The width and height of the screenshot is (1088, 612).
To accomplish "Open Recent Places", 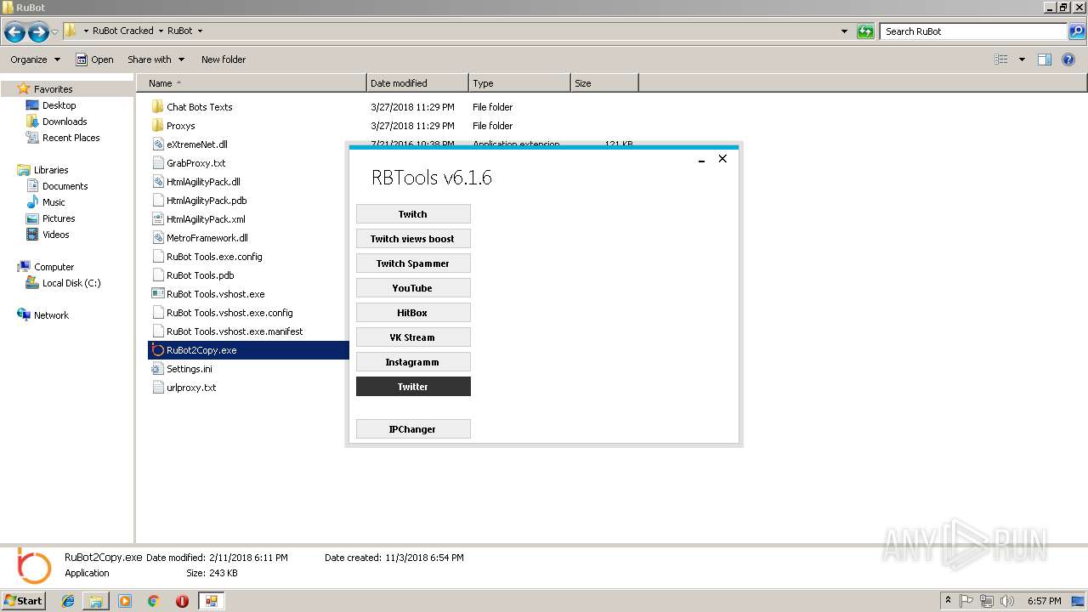I will coord(71,138).
